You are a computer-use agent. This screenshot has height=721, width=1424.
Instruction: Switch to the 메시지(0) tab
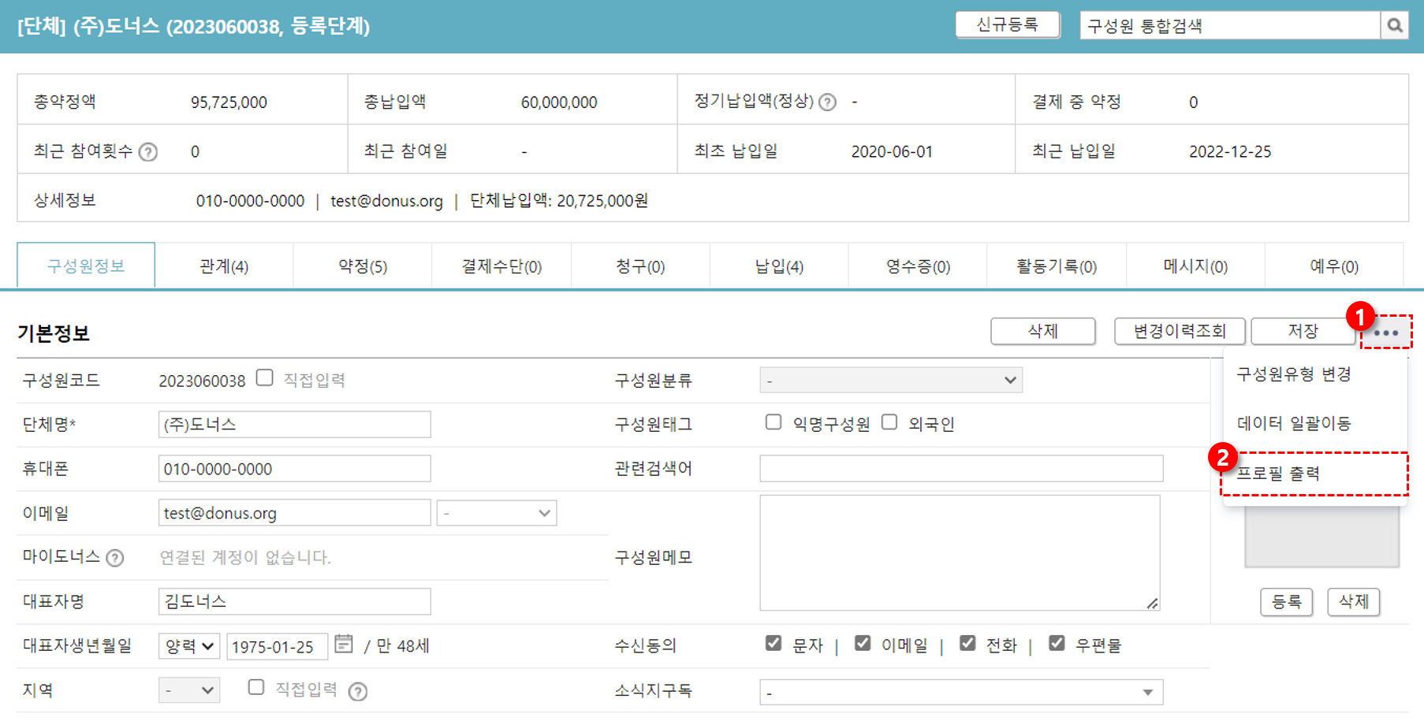pos(1195,266)
